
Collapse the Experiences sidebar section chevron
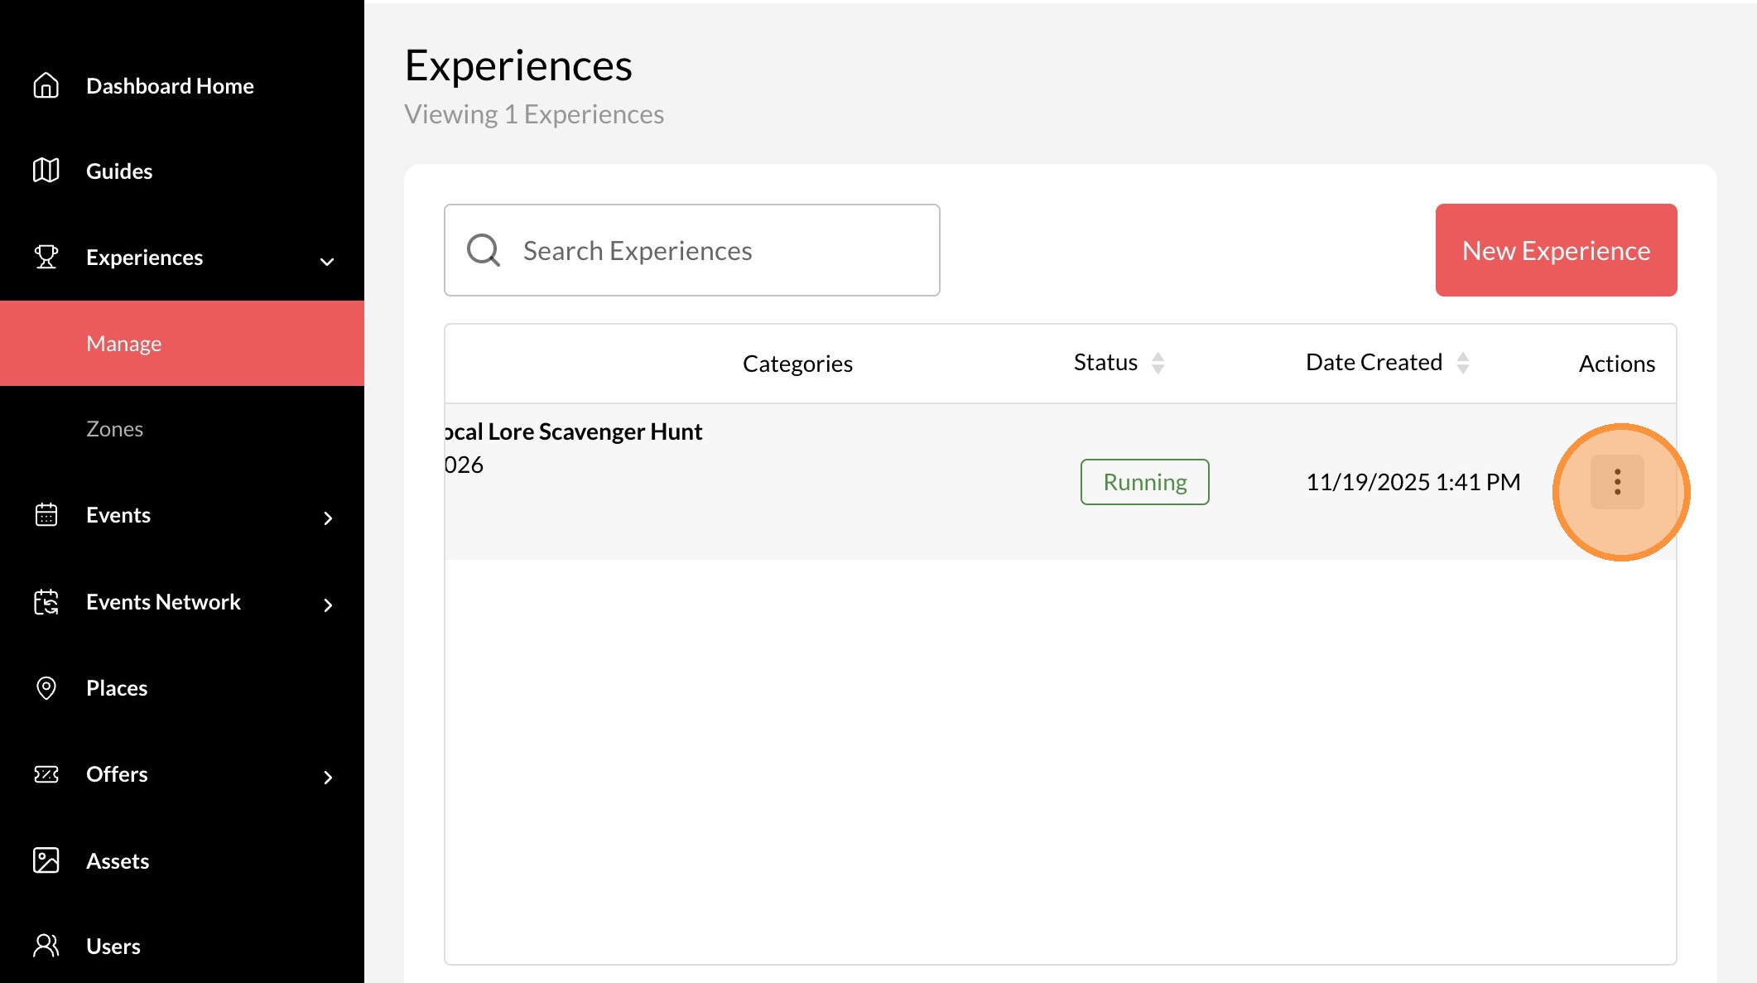pos(327,262)
